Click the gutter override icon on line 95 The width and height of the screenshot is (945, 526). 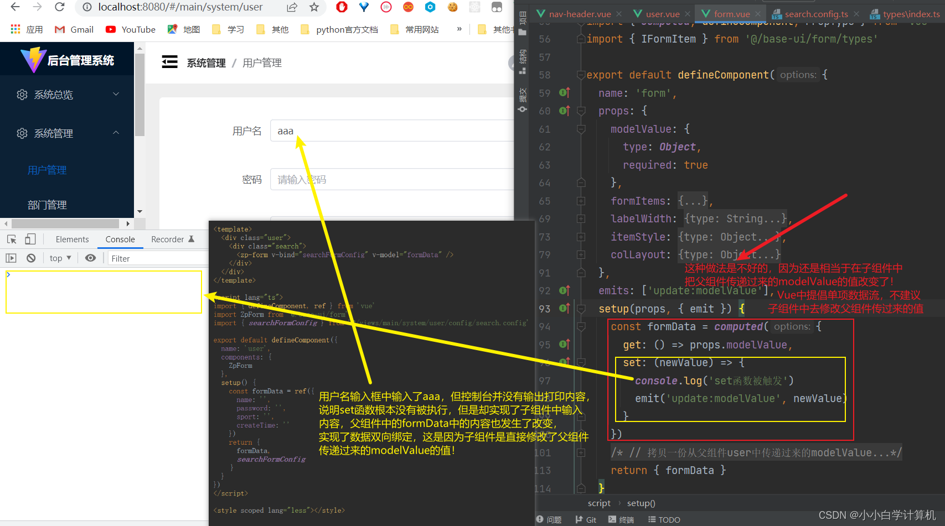(x=564, y=344)
